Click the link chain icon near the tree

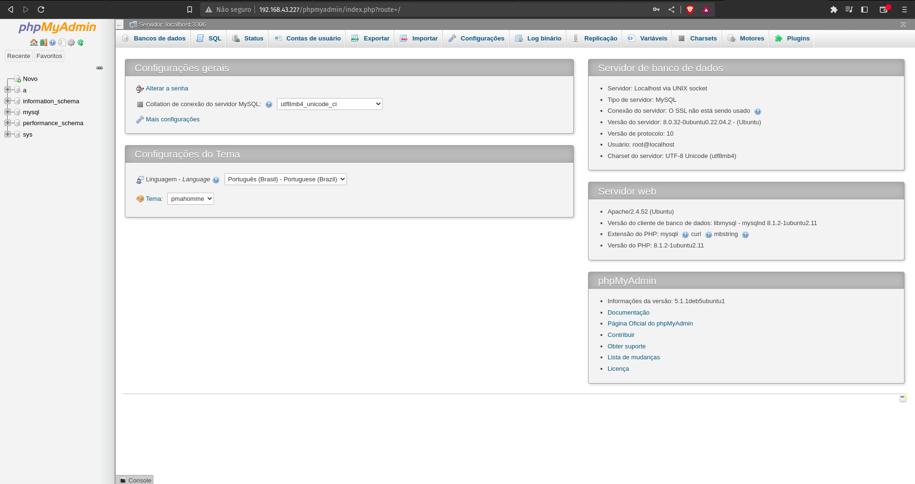pos(100,68)
